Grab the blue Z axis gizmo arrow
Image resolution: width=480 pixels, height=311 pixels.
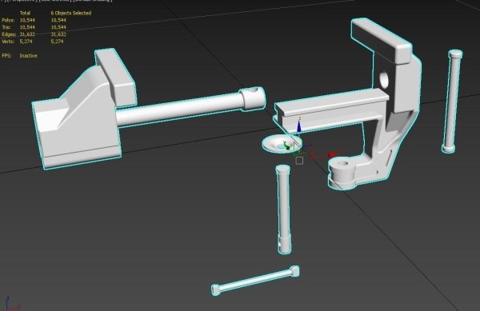coord(299,126)
